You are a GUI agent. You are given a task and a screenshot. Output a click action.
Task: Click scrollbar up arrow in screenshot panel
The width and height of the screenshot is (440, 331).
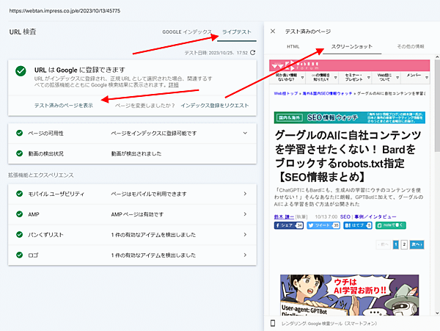[437, 57]
